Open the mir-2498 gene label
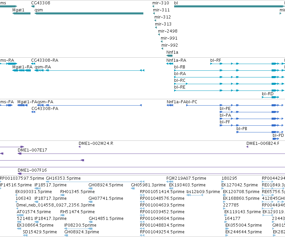The height and width of the screenshot is (237, 285). 168,31
